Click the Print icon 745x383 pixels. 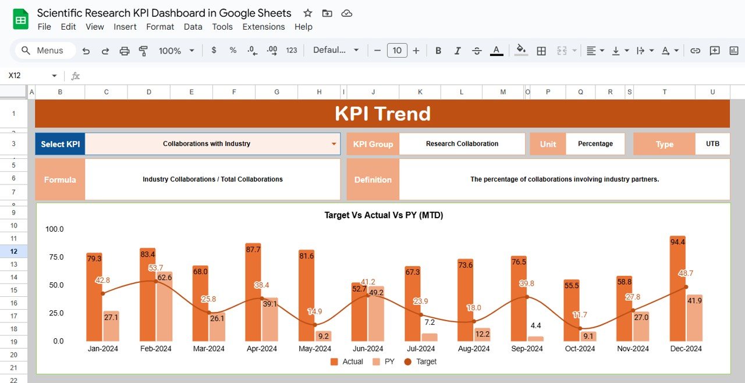tap(124, 51)
